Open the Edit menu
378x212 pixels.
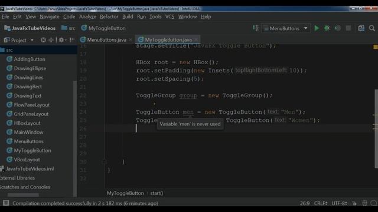(x=17, y=16)
